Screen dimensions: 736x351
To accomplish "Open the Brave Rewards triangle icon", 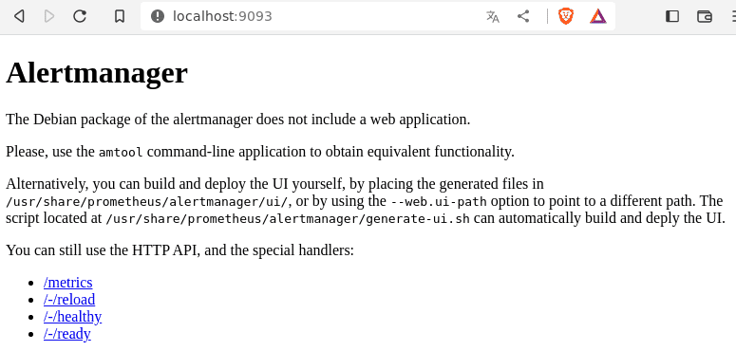I will click(x=598, y=16).
